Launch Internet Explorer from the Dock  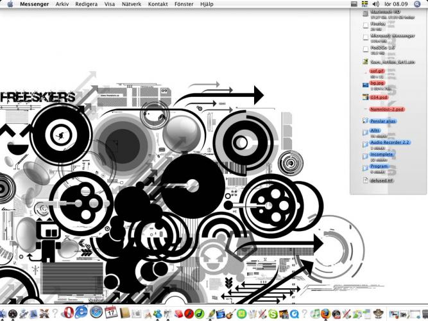81,313
